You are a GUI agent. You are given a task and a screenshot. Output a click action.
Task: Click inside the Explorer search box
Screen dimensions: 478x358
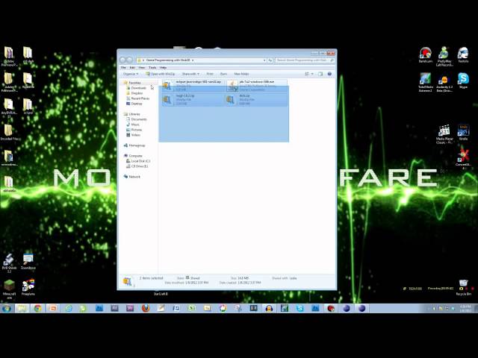305,60
